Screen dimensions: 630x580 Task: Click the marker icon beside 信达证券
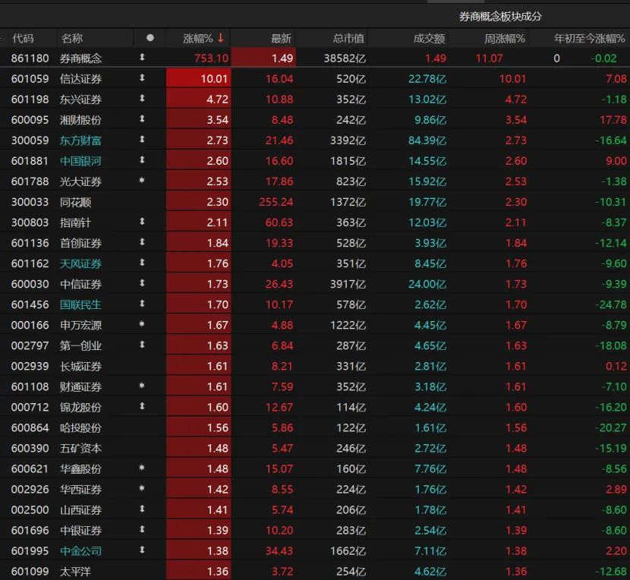142,78
